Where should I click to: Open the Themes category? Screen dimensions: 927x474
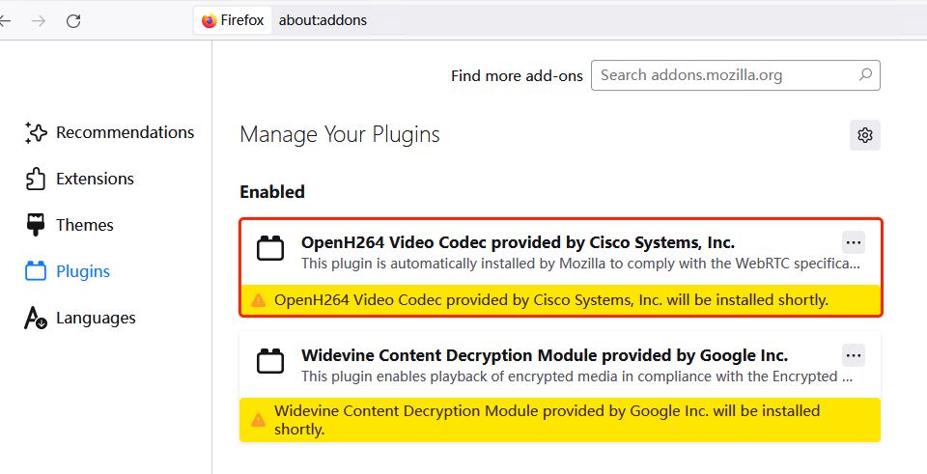(85, 225)
